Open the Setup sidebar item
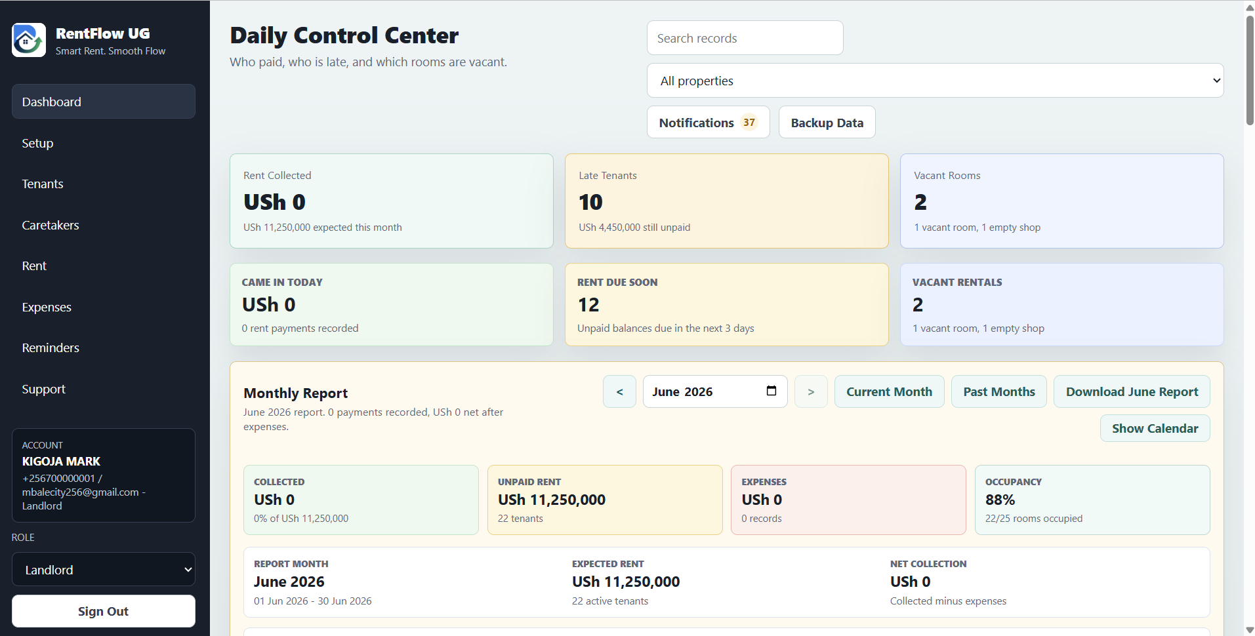This screenshot has width=1255, height=636. coord(104,143)
